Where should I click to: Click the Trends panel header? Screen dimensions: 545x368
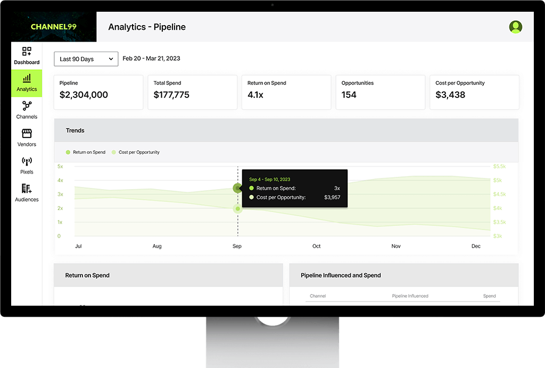[286, 130]
